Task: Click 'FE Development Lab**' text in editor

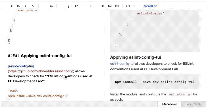Action: [x=26, y=81]
